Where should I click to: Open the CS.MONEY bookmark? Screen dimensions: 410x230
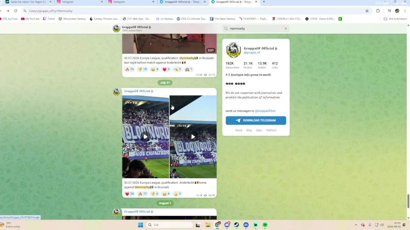point(253,19)
